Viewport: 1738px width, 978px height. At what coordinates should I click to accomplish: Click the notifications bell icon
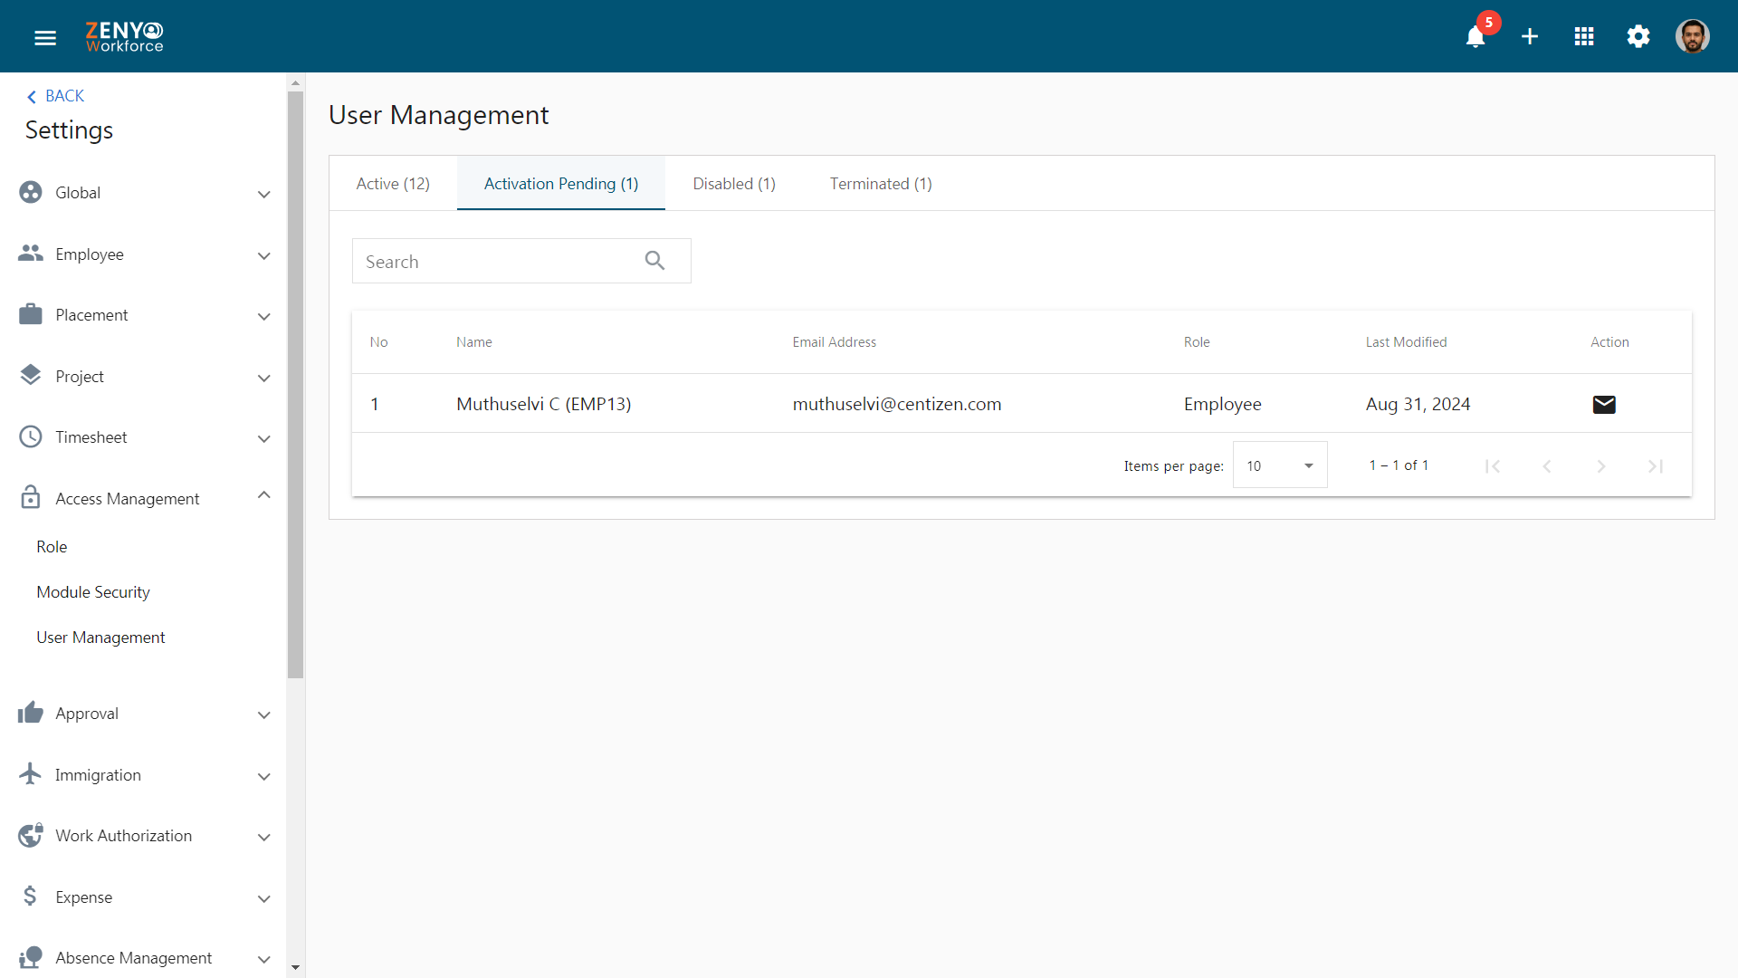[x=1476, y=36]
